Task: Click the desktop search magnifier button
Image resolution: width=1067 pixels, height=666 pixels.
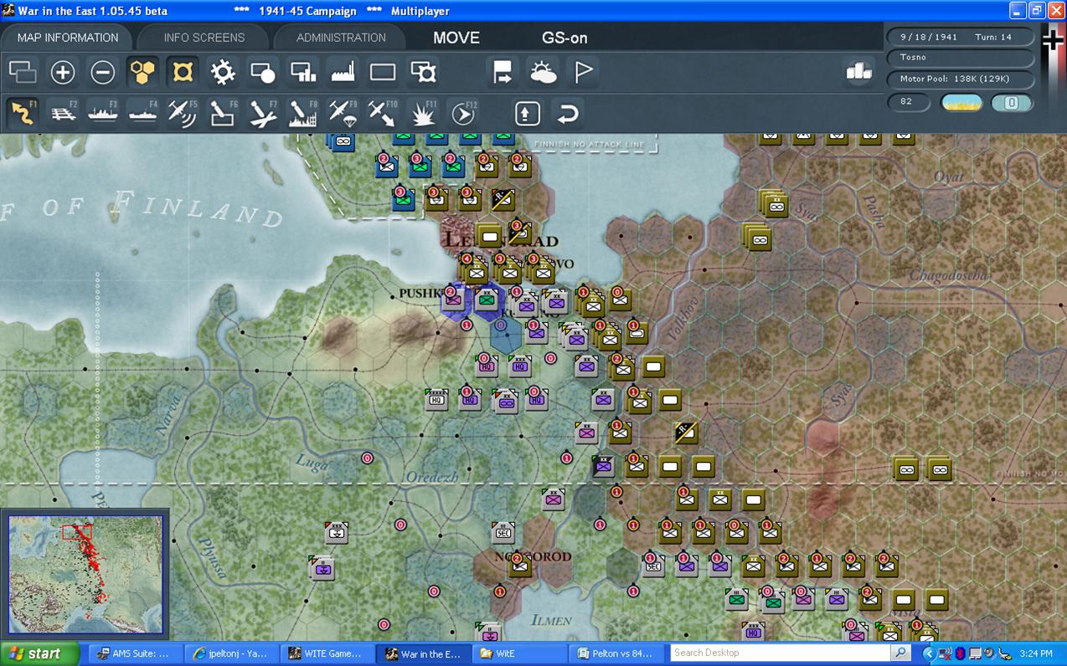Action: (900, 653)
